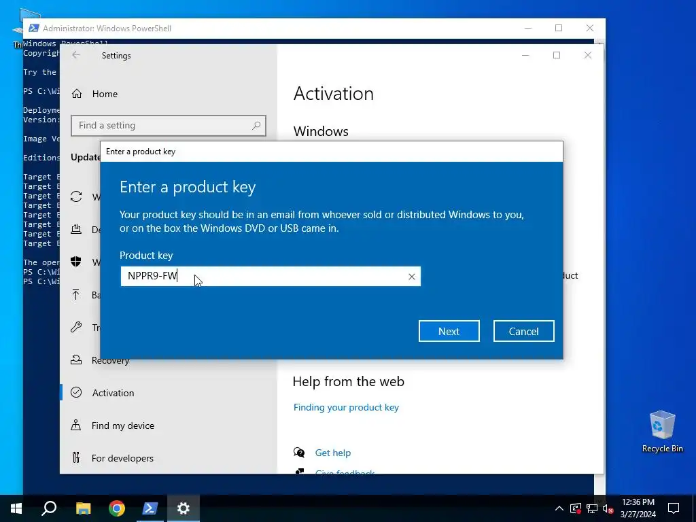Image resolution: width=696 pixels, height=522 pixels.
Task: Show hidden system tray icons
Action: pos(559,508)
